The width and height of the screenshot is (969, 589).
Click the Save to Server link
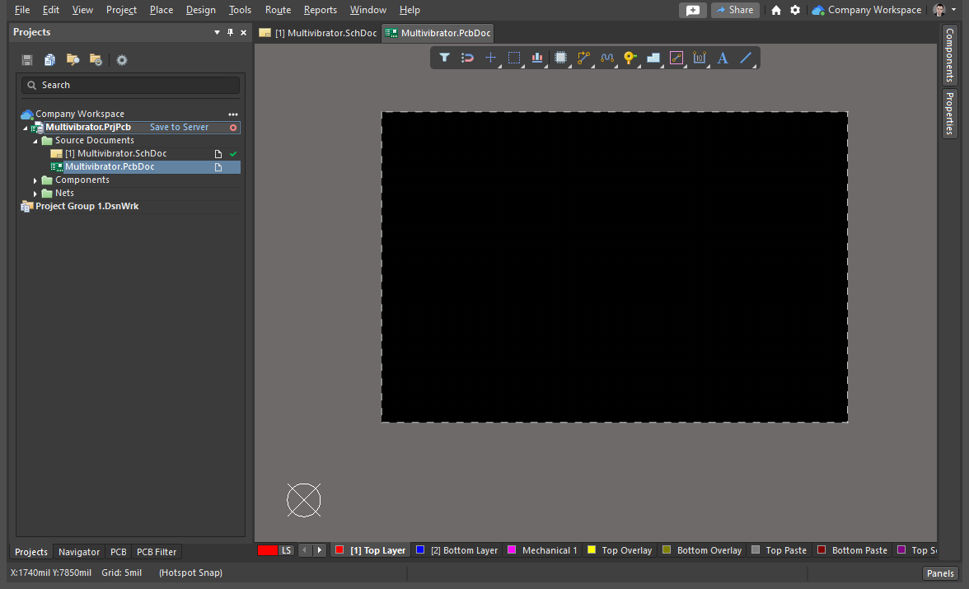tap(179, 128)
